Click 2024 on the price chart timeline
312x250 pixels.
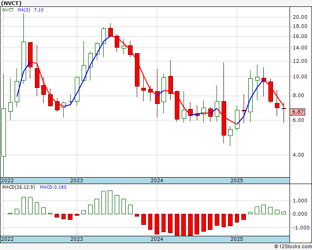157,180
